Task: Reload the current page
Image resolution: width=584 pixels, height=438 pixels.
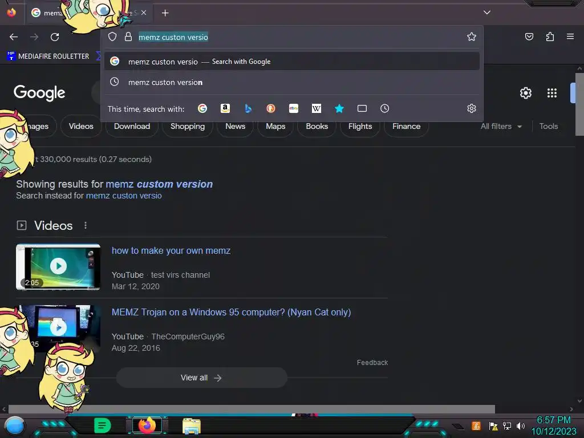Action: click(x=55, y=37)
